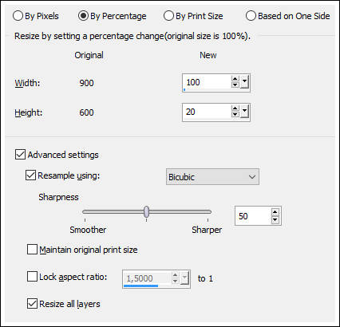Toggle the Resample using checkbox

pyautogui.click(x=30, y=175)
